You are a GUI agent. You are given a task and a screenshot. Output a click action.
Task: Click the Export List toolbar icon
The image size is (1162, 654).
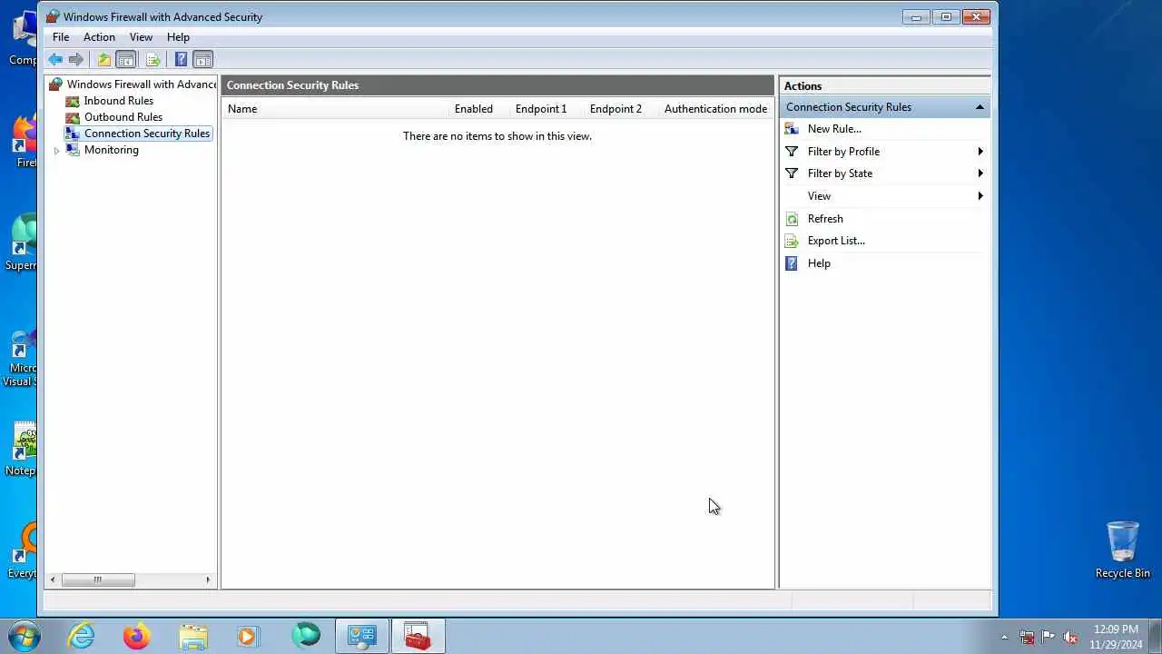coord(153,60)
